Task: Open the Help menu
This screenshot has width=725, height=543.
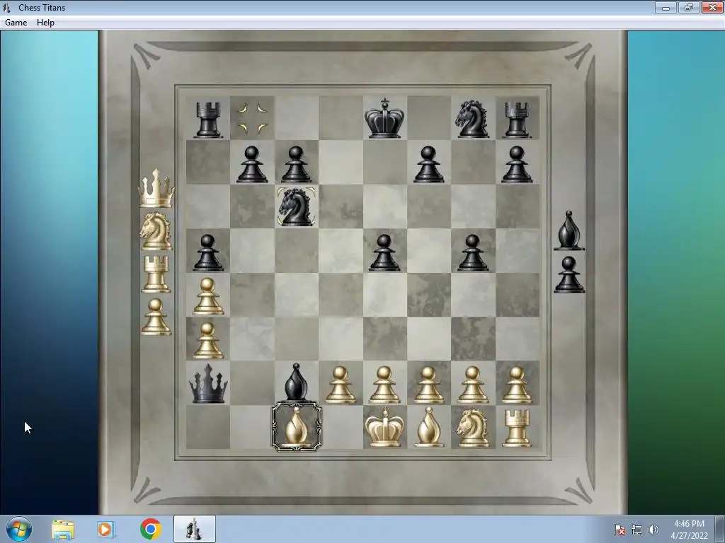Action: [x=45, y=23]
